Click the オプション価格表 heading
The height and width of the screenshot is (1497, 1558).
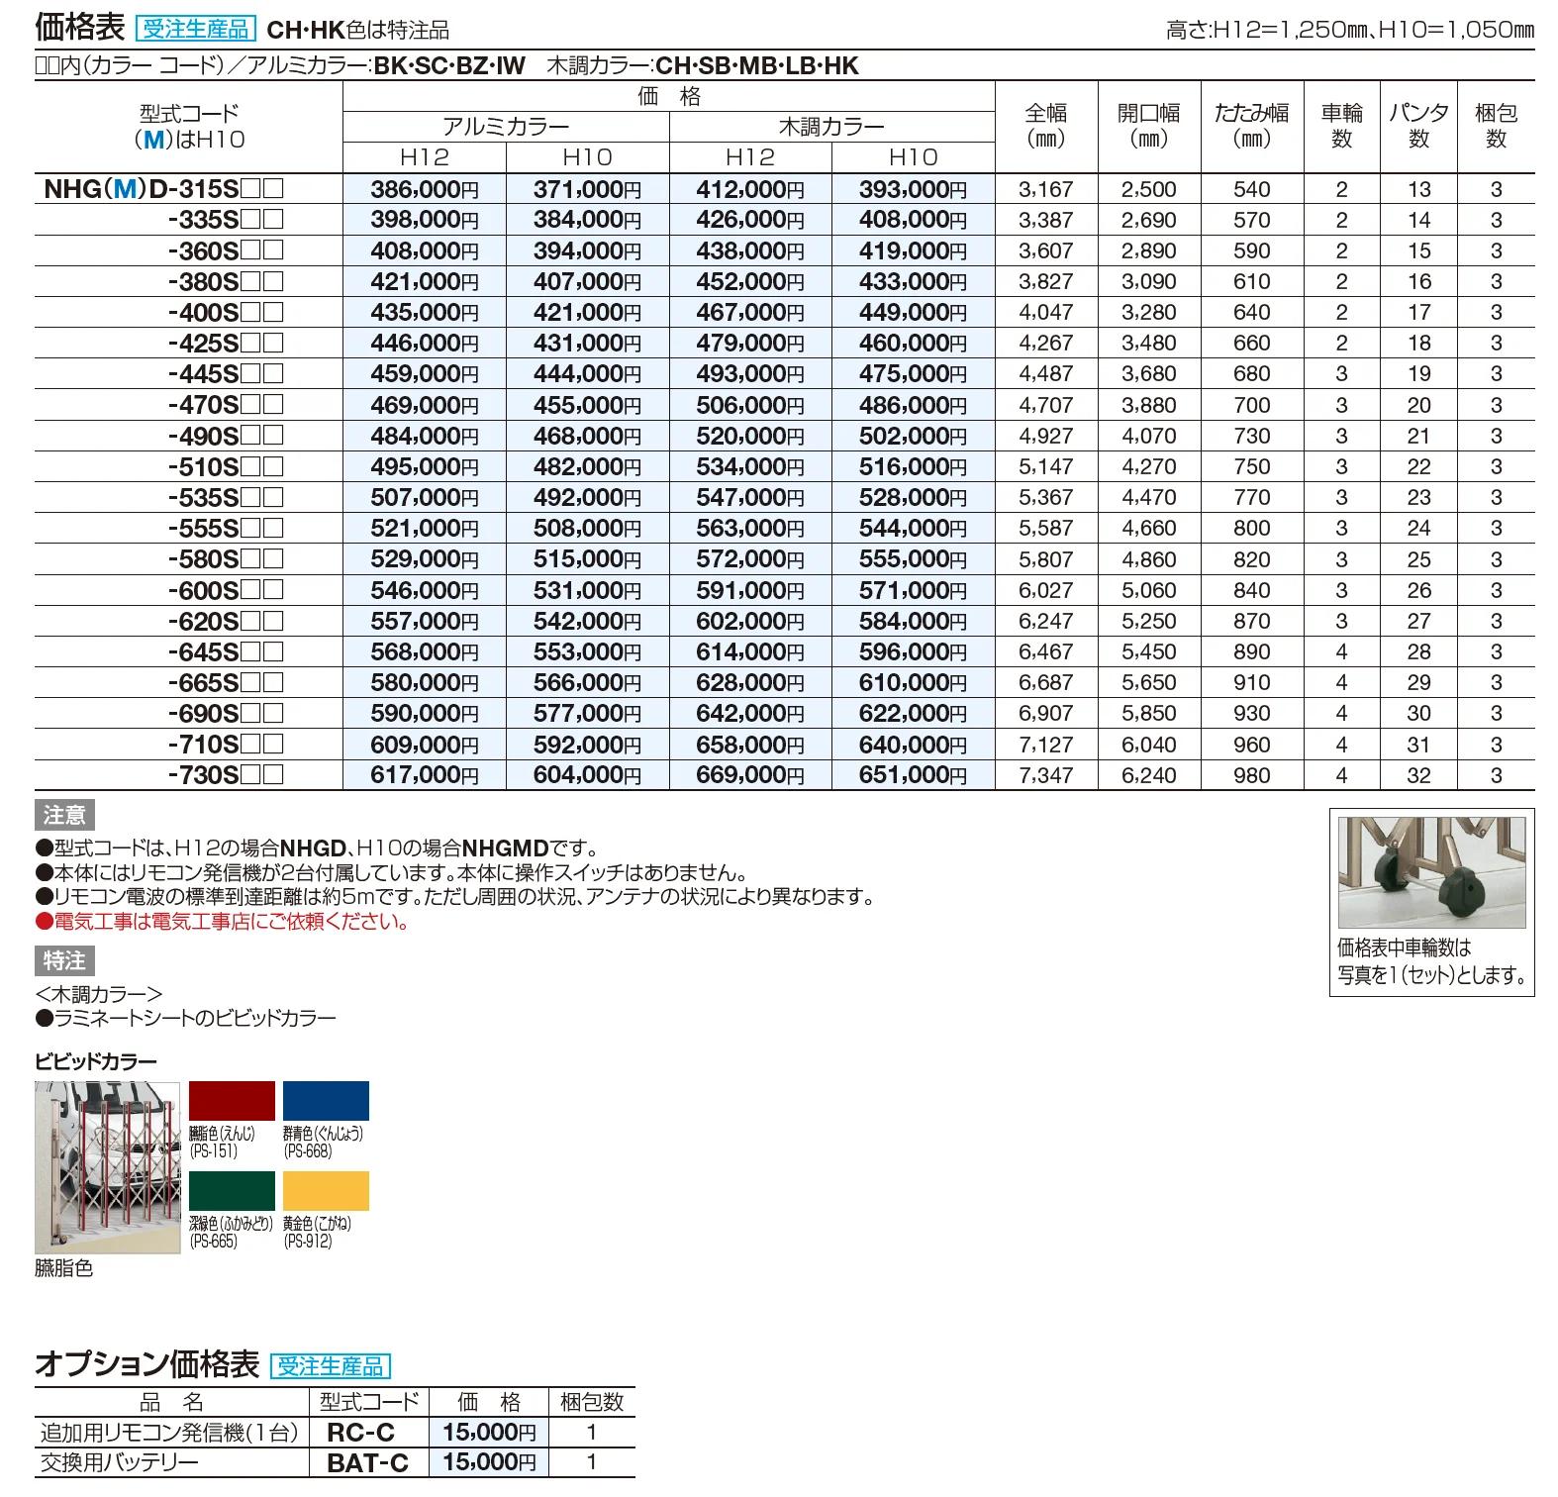tap(147, 1364)
